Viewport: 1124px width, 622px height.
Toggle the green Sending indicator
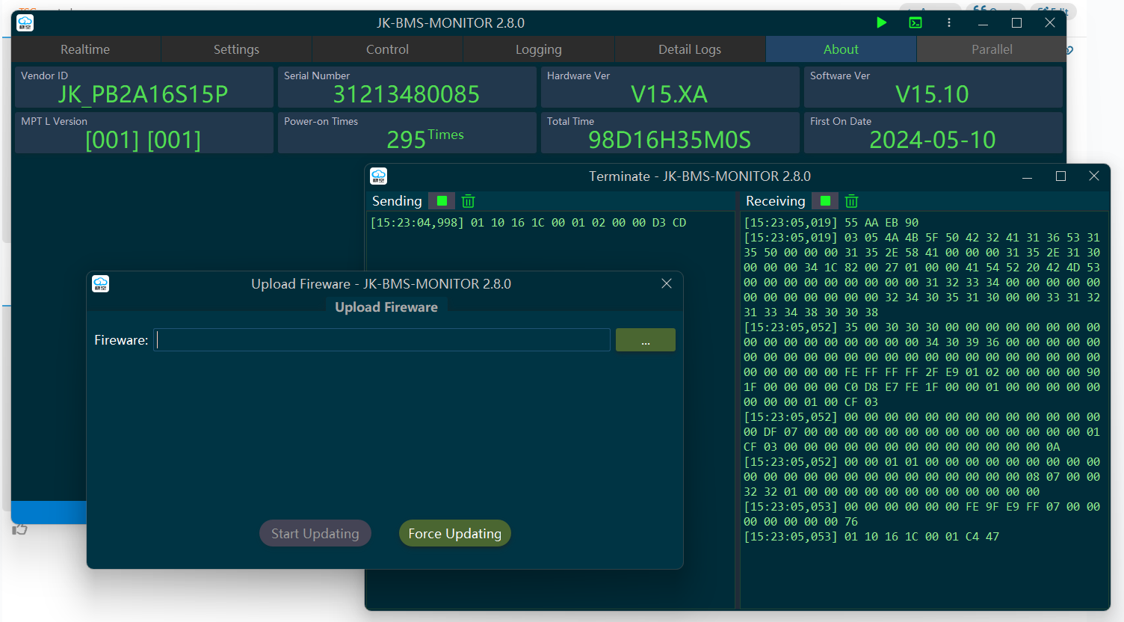[442, 201]
